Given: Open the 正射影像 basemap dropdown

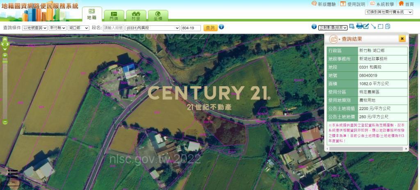Looking at the screenshot, I should click(333, 28).
